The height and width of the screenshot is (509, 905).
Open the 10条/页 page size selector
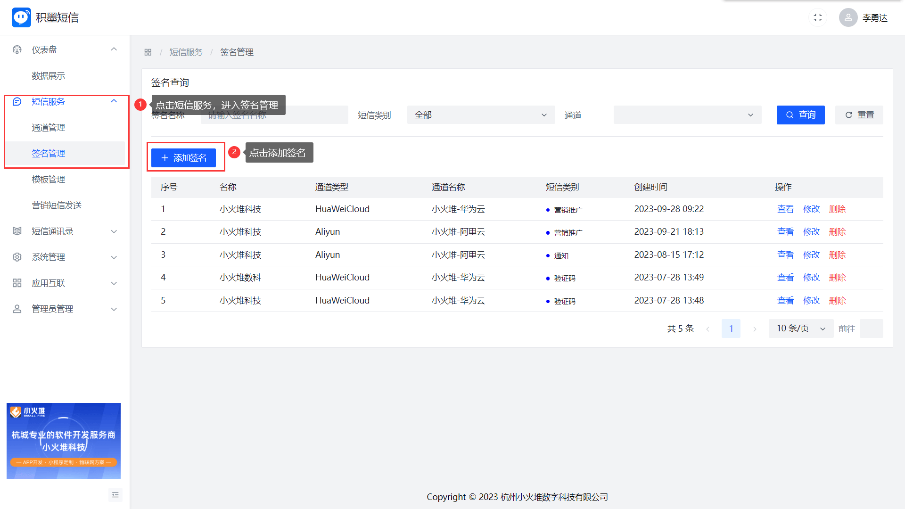[800, 328]
